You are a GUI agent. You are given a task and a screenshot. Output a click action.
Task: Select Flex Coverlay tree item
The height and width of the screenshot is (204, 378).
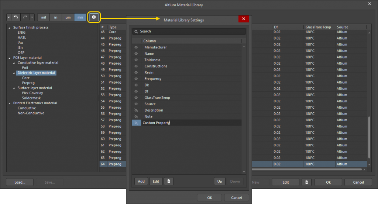click(32, 93)
